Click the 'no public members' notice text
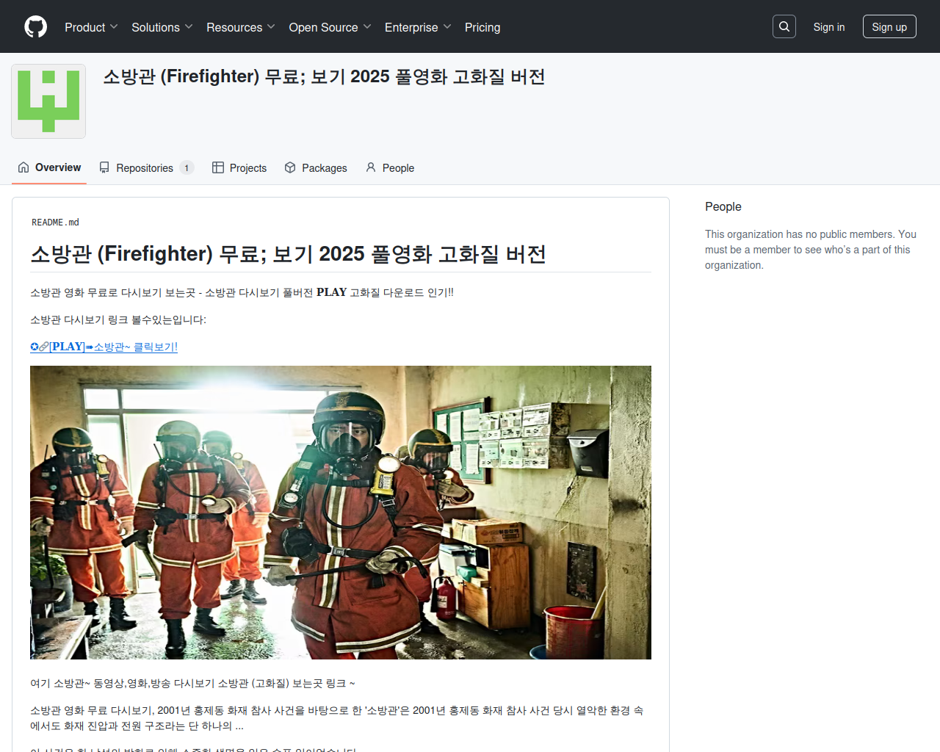The height and width of the screenshot is (752, 940). tap(811, 250)
